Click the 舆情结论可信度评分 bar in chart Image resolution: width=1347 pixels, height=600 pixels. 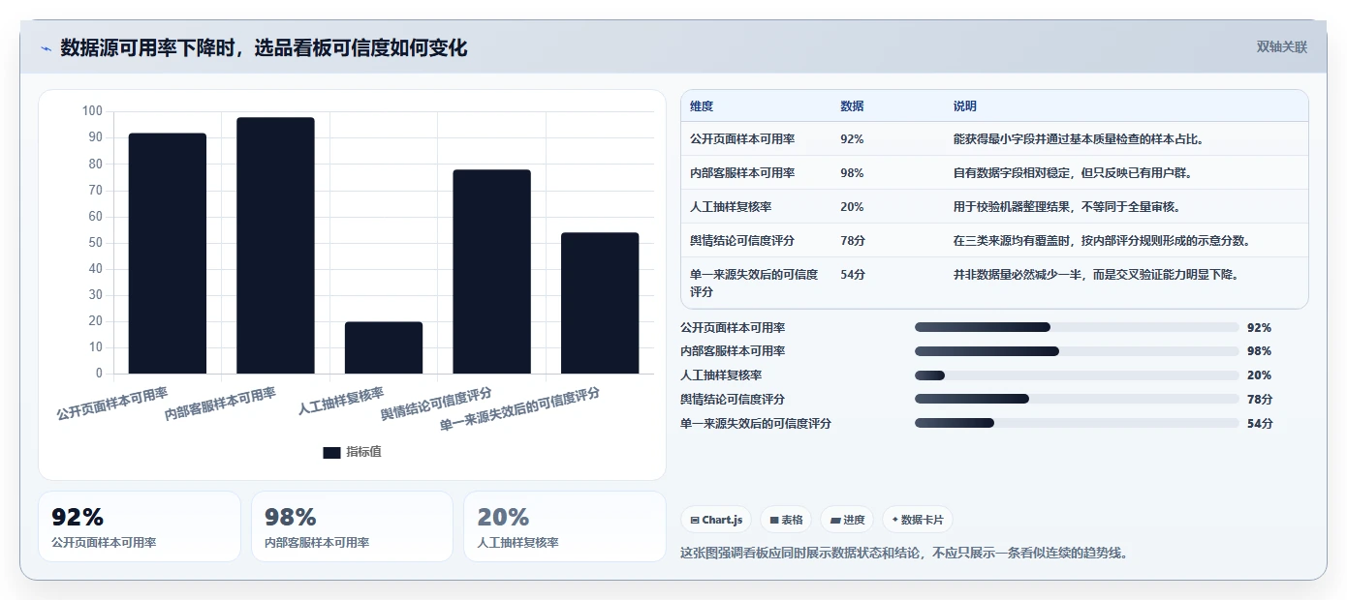click(491, 272)
